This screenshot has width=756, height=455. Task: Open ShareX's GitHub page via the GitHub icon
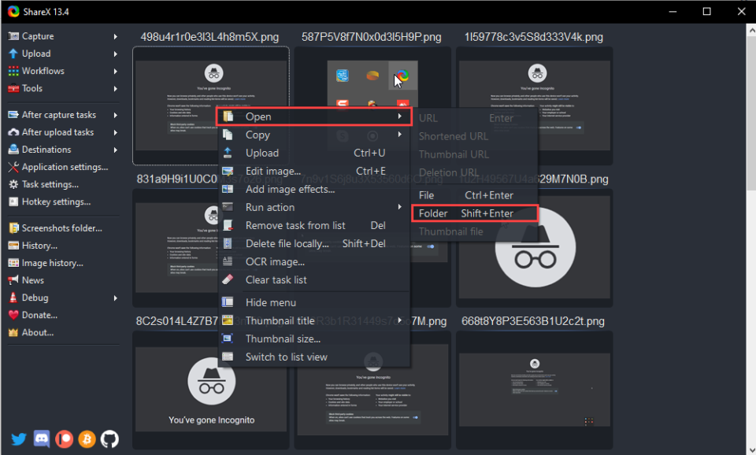[x=109, y=438]
